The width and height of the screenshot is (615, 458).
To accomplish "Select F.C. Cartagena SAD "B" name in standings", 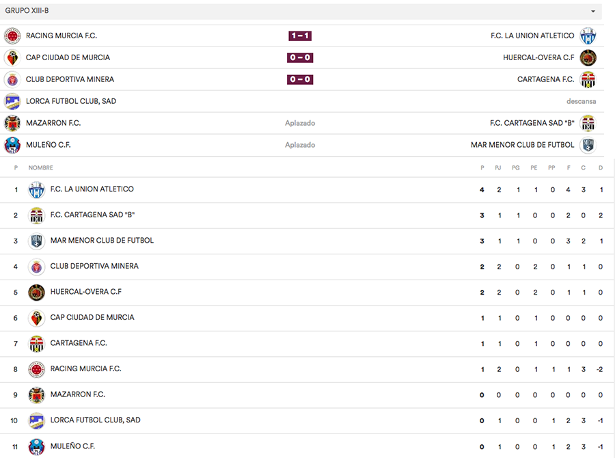I will tap(92, 215).
